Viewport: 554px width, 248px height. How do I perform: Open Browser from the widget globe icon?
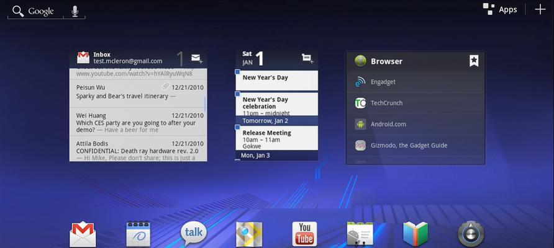[360, 61]
